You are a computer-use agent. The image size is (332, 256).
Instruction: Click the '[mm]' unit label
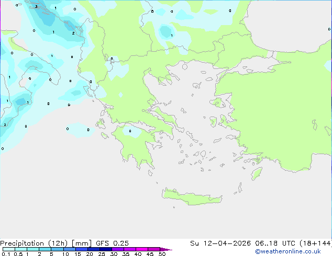click(x=82, y=243)
